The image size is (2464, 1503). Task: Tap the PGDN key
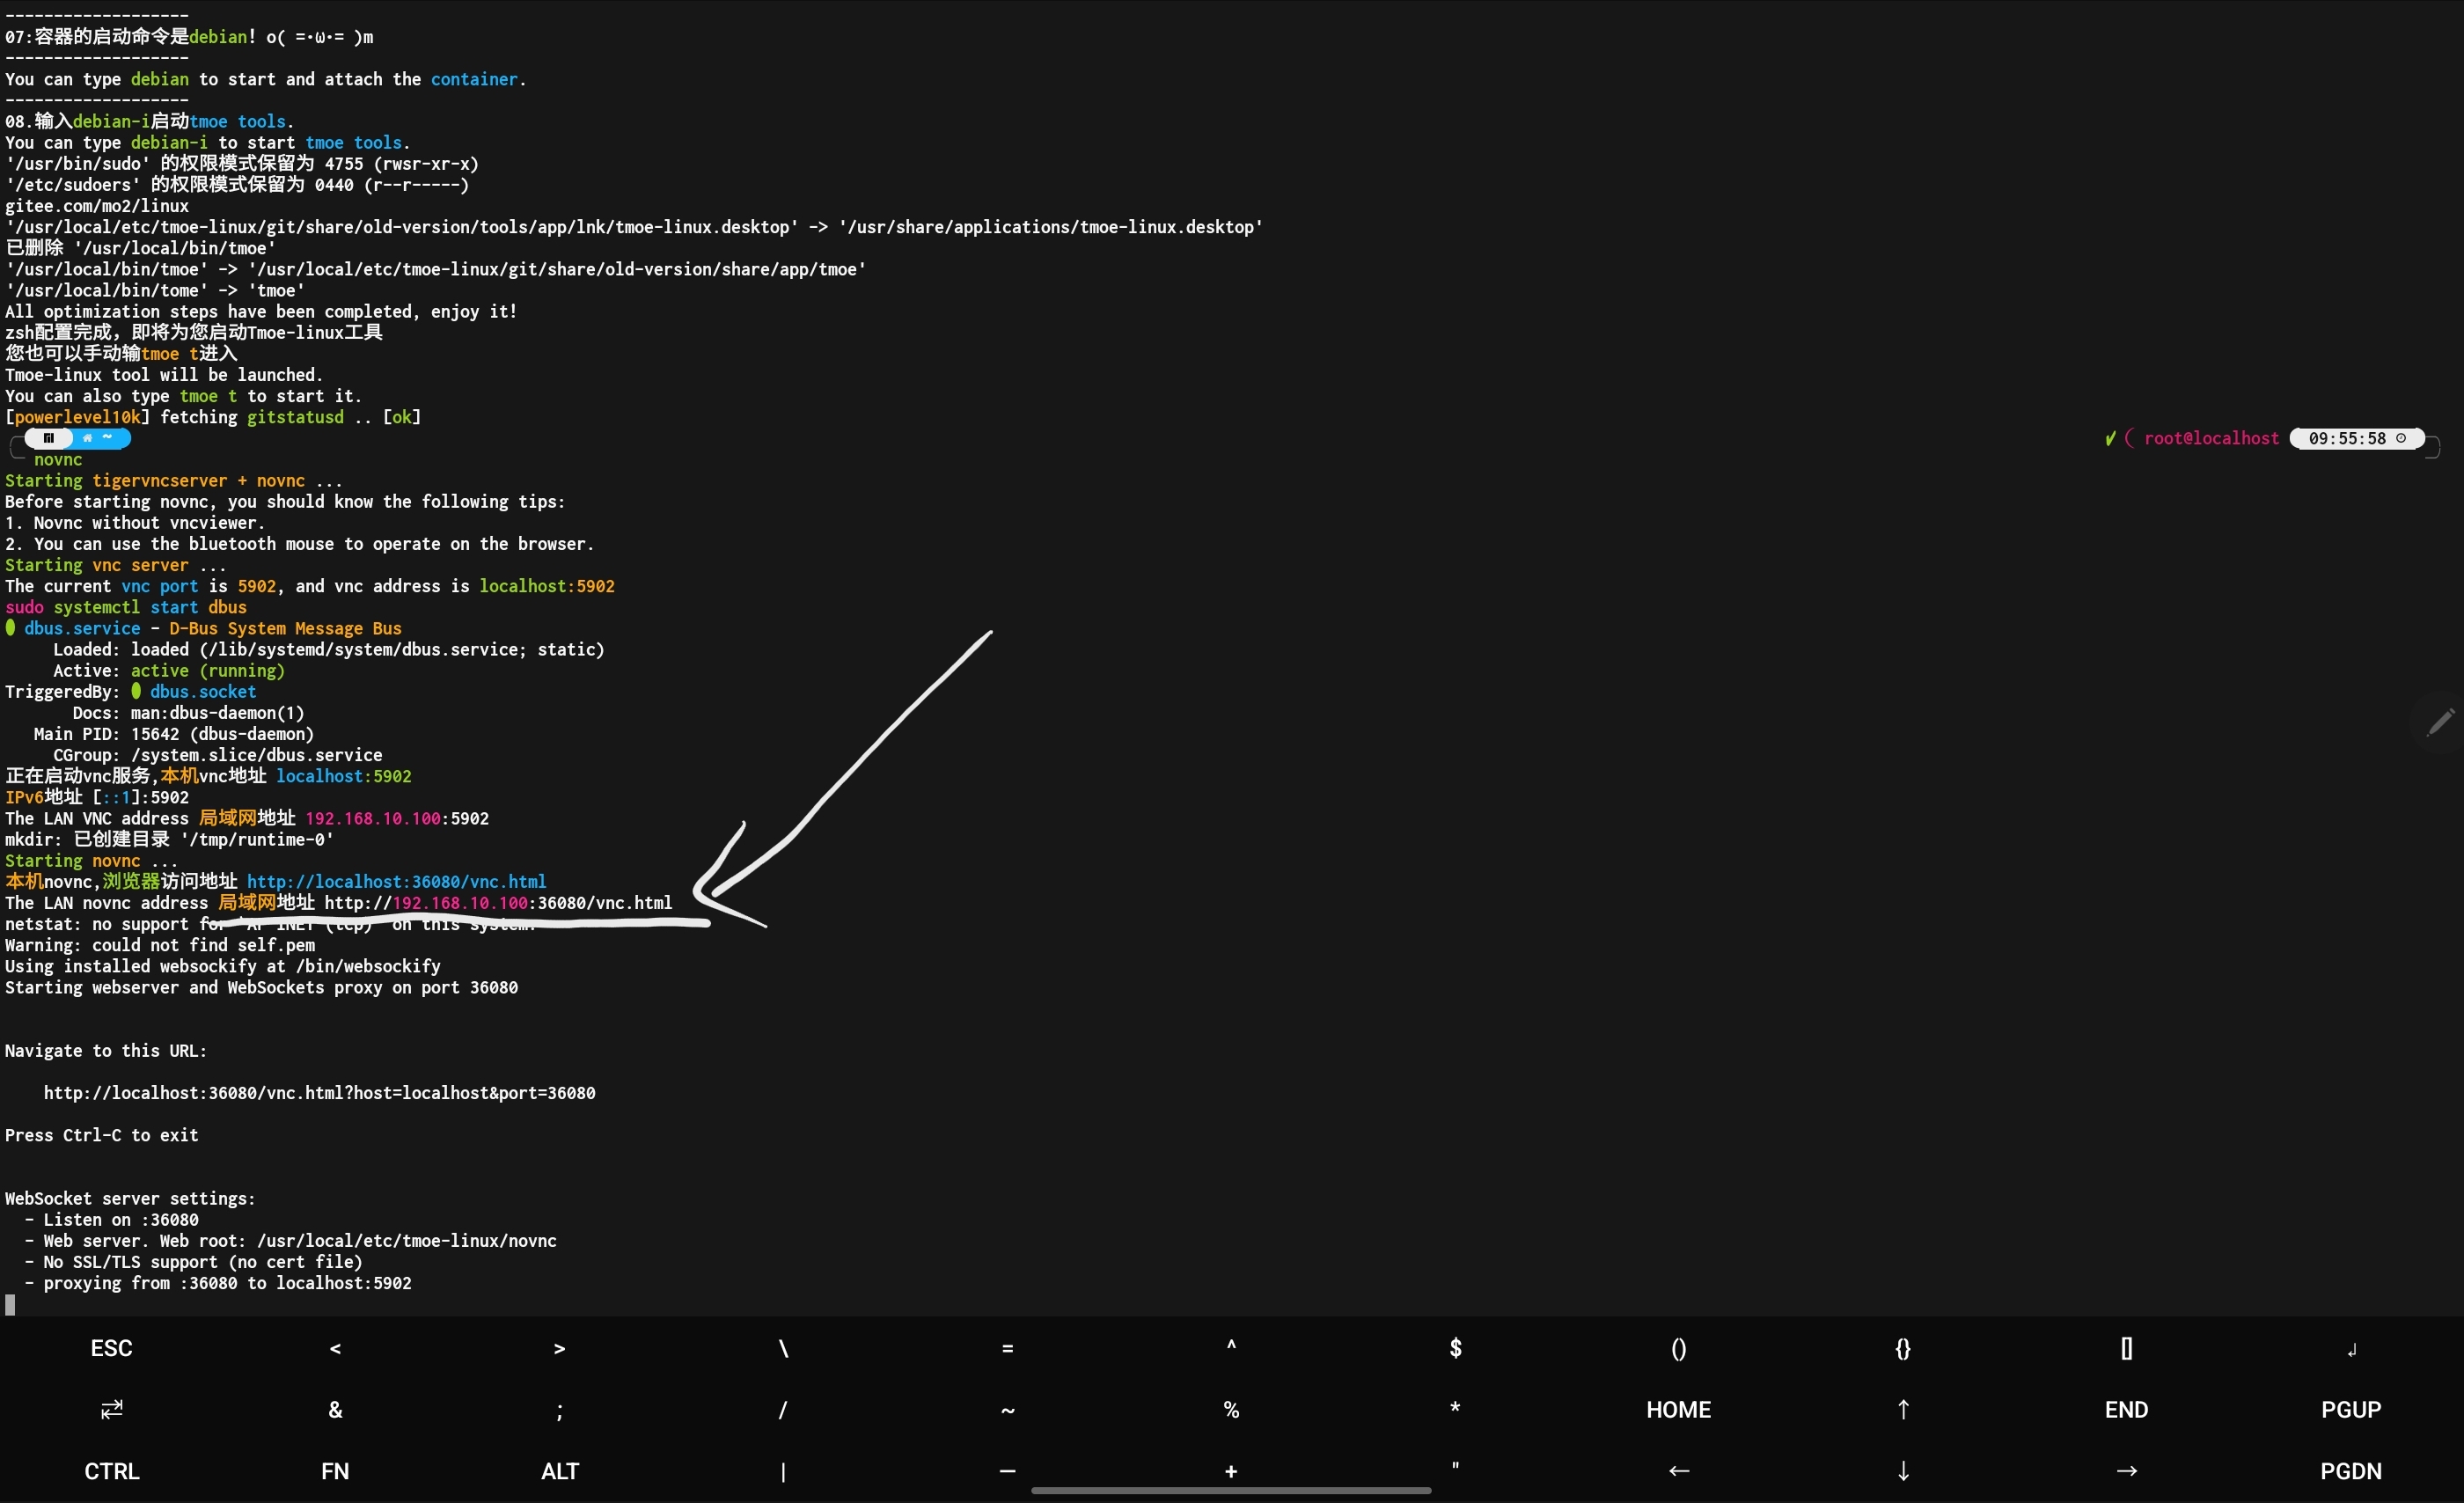[2351, 1470]
